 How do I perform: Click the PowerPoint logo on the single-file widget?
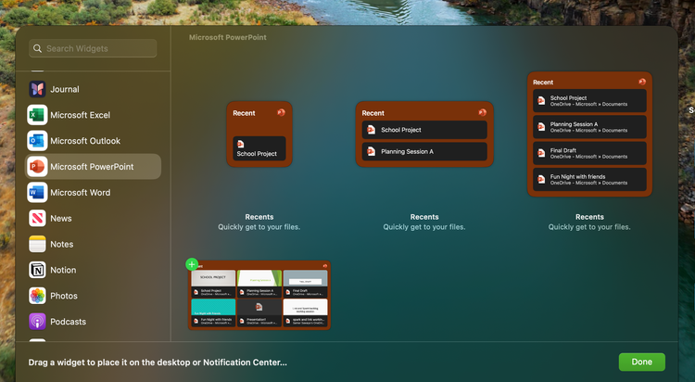tap(281, 113)
